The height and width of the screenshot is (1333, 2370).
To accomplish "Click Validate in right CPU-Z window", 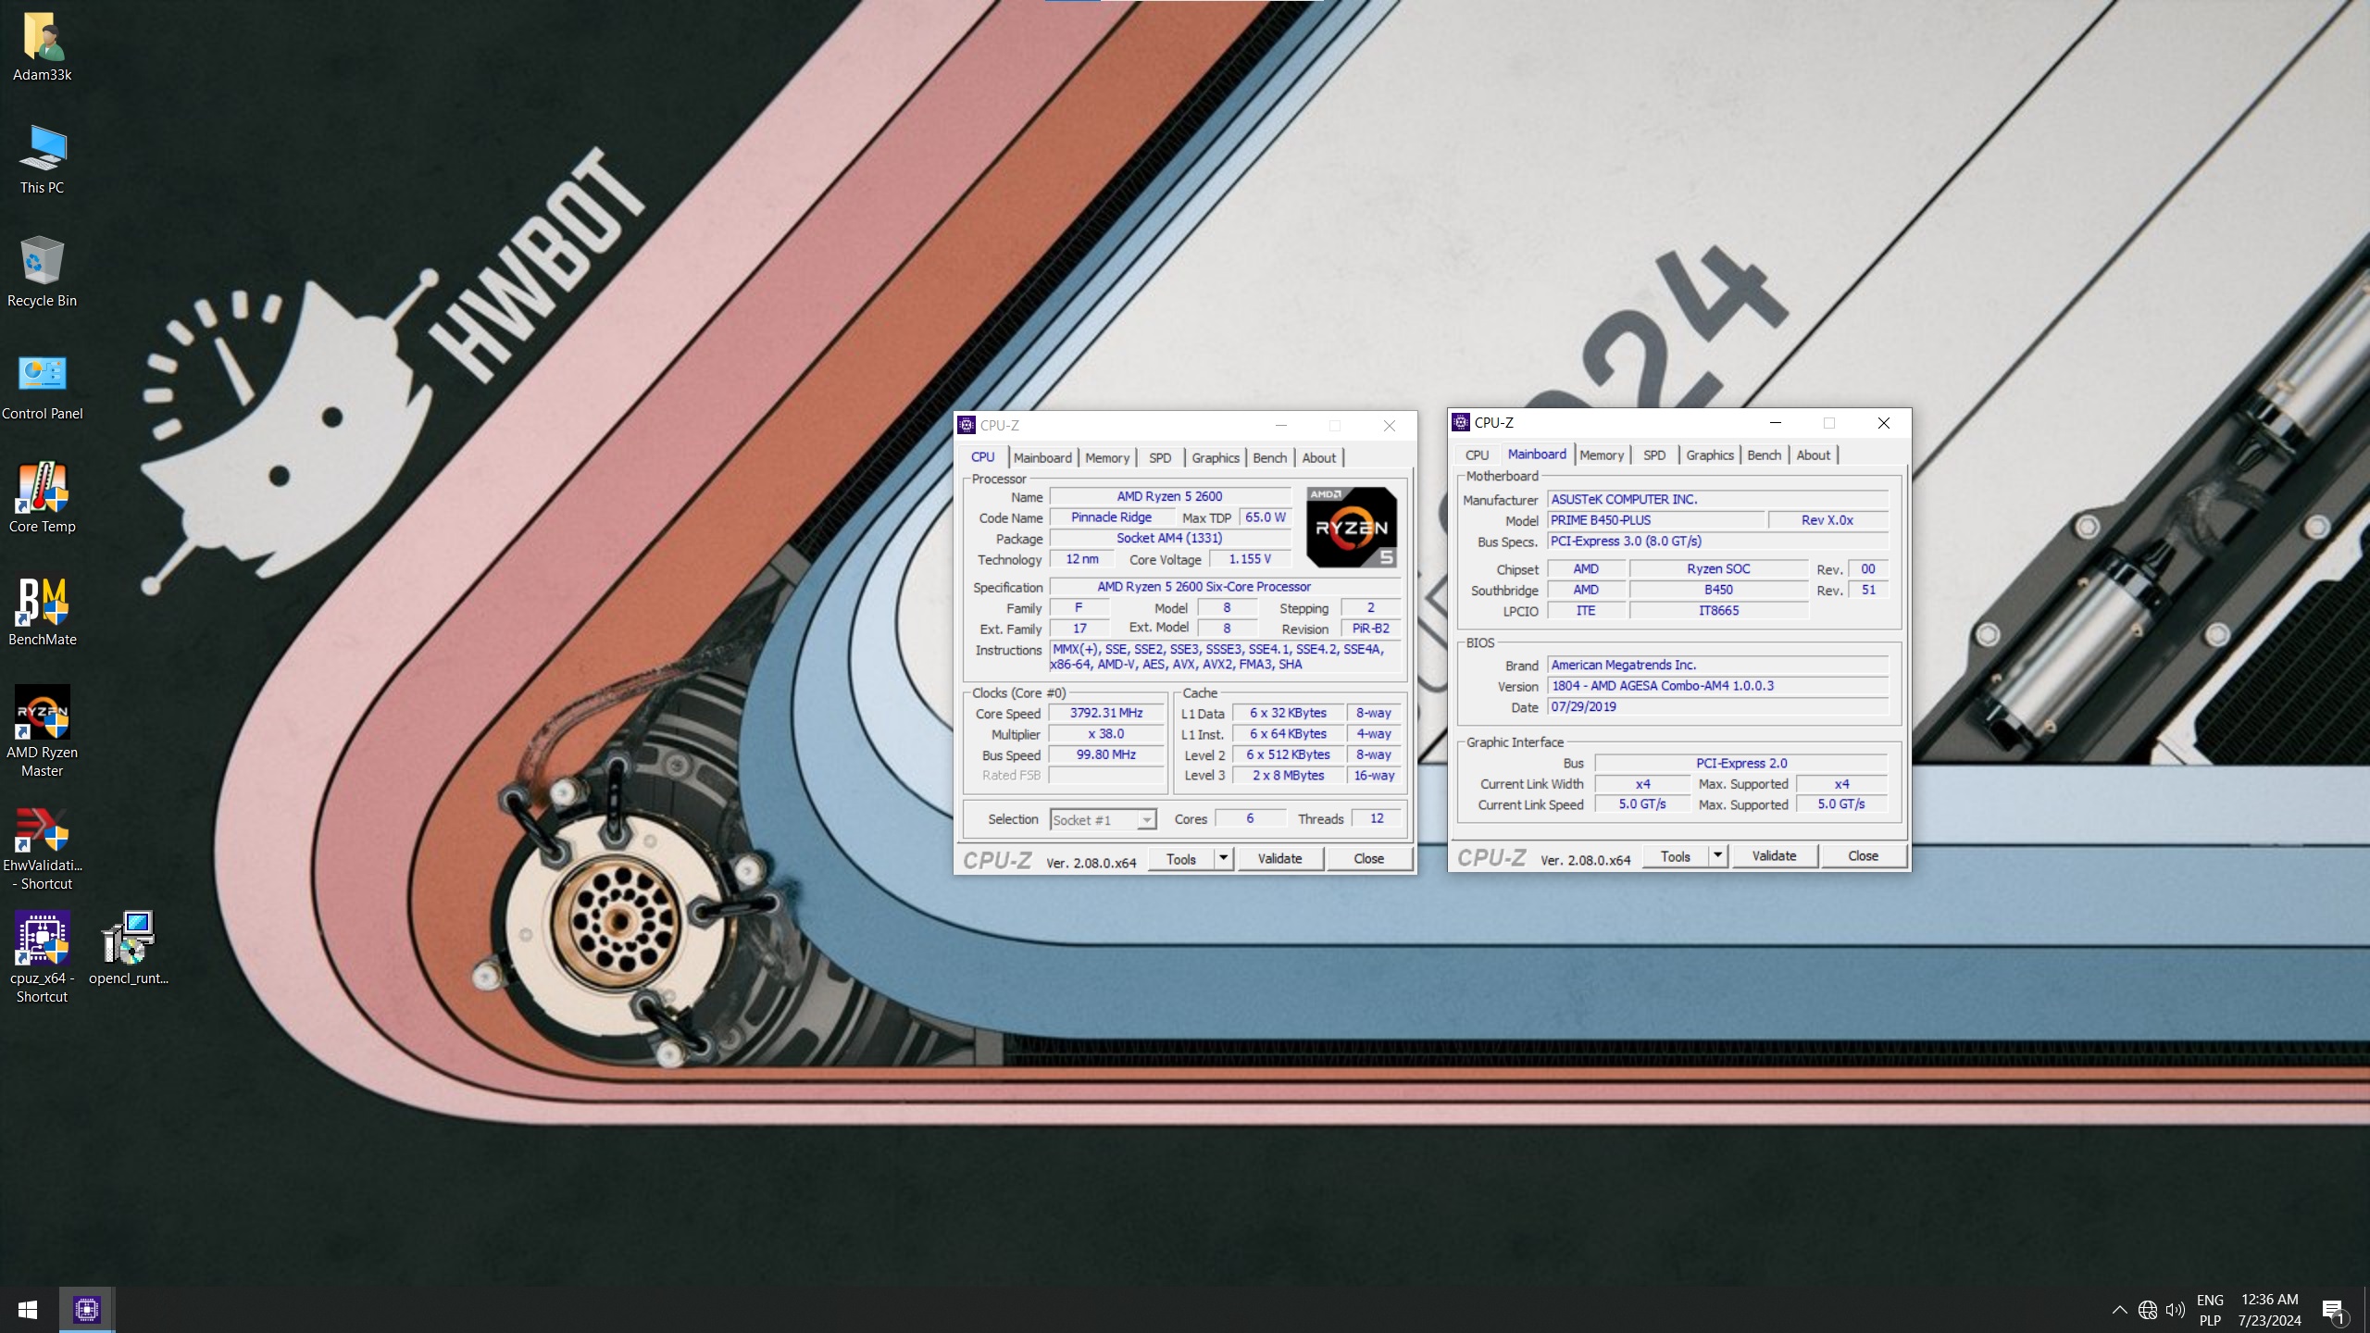I will pos(1774,856).
